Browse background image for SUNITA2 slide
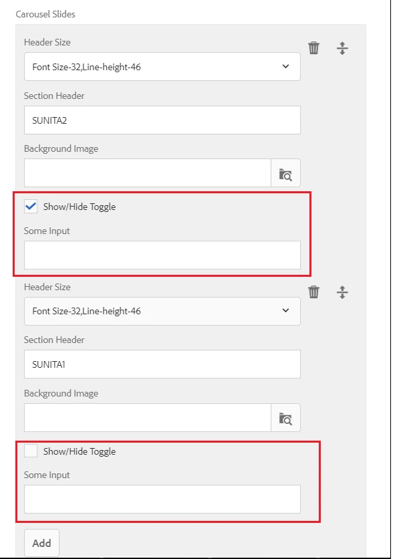 (286, 173)
